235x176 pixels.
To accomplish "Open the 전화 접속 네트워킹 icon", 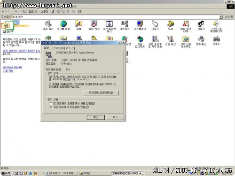I will [186, 42].
